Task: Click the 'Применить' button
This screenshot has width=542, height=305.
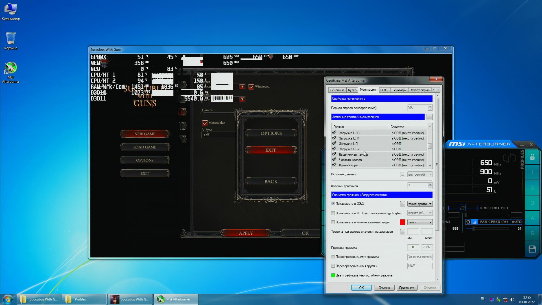Action: (x=407, y=288)
